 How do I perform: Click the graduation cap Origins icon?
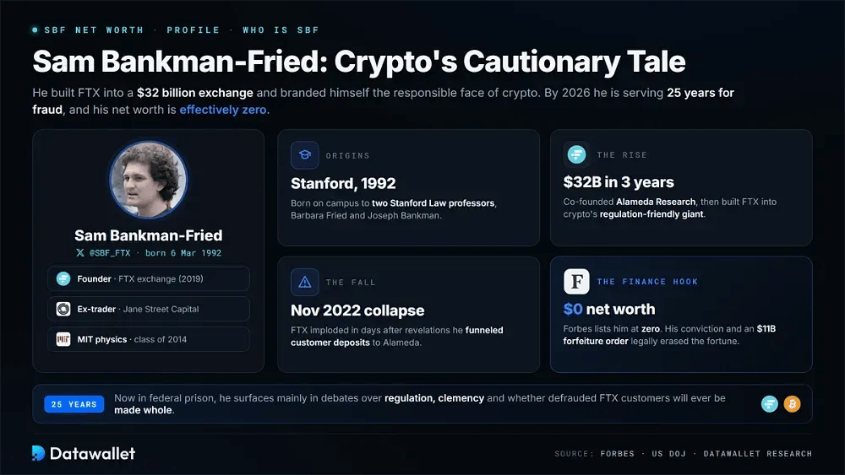(x=304, y=155)
